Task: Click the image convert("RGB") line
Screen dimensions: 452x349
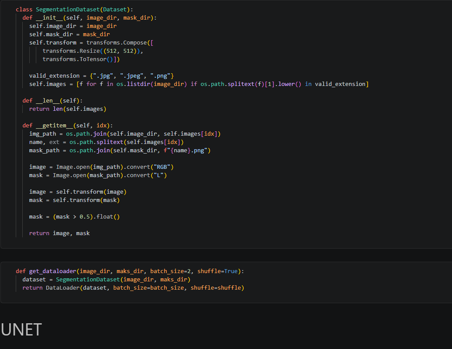Action: [x=101, y=167]
